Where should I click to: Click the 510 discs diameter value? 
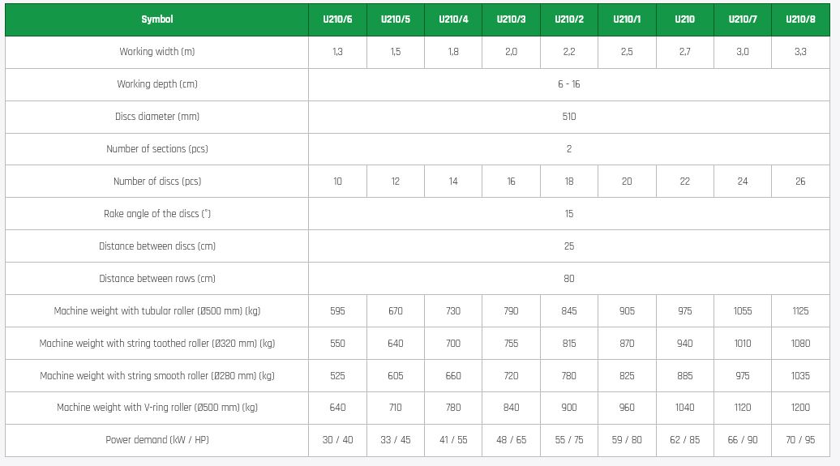point(568,117)
